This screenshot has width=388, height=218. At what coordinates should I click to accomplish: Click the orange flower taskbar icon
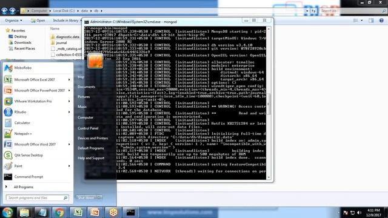(x=113, y=213)
